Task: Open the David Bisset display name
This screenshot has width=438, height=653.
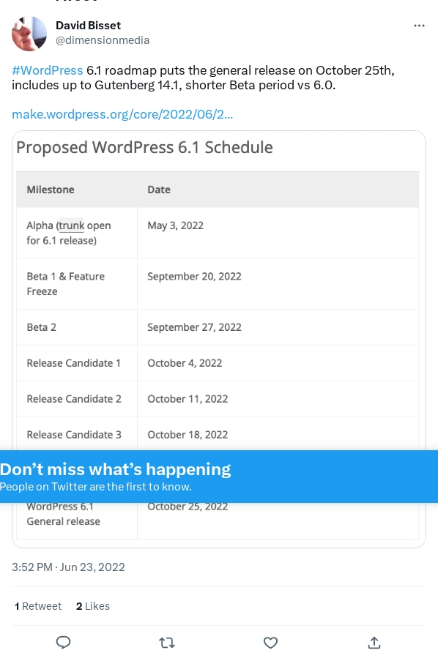Action: (89, 26)
